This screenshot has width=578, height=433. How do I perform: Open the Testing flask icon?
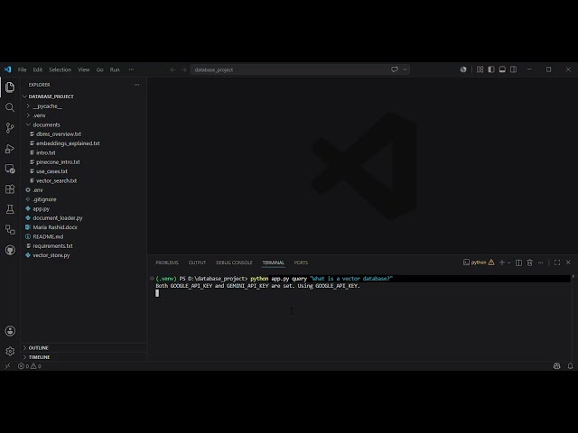click(10, 209)
